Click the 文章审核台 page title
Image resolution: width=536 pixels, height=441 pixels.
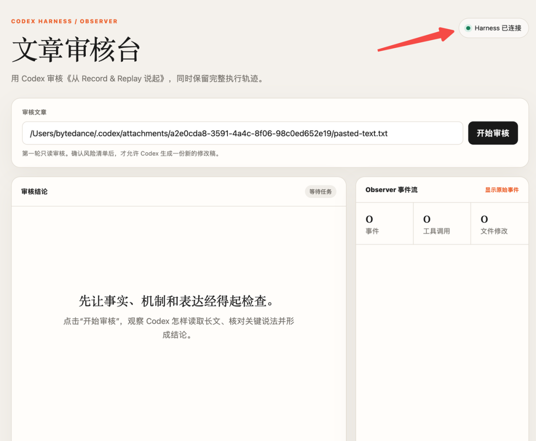pyautogui.click(x=76, y=50)
